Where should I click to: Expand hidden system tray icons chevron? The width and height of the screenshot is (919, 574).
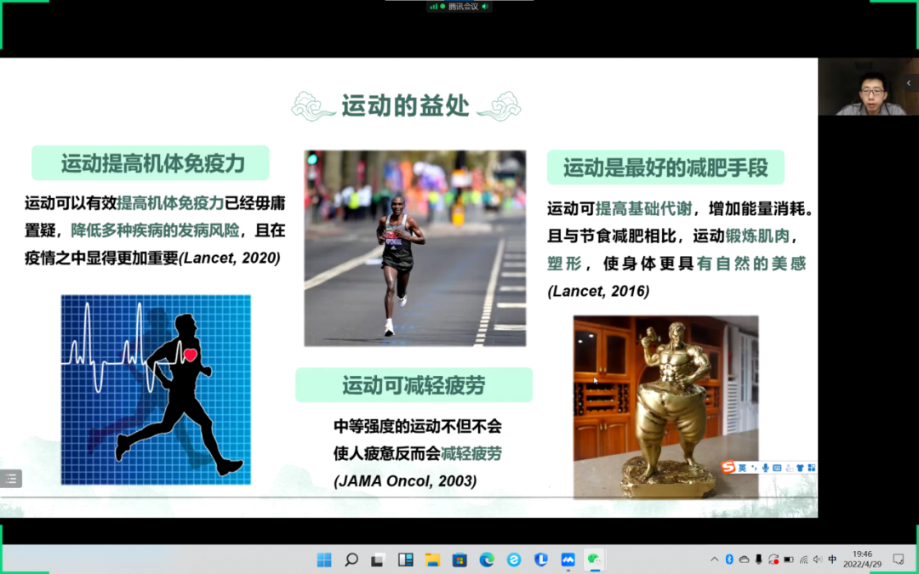(715, 560)
